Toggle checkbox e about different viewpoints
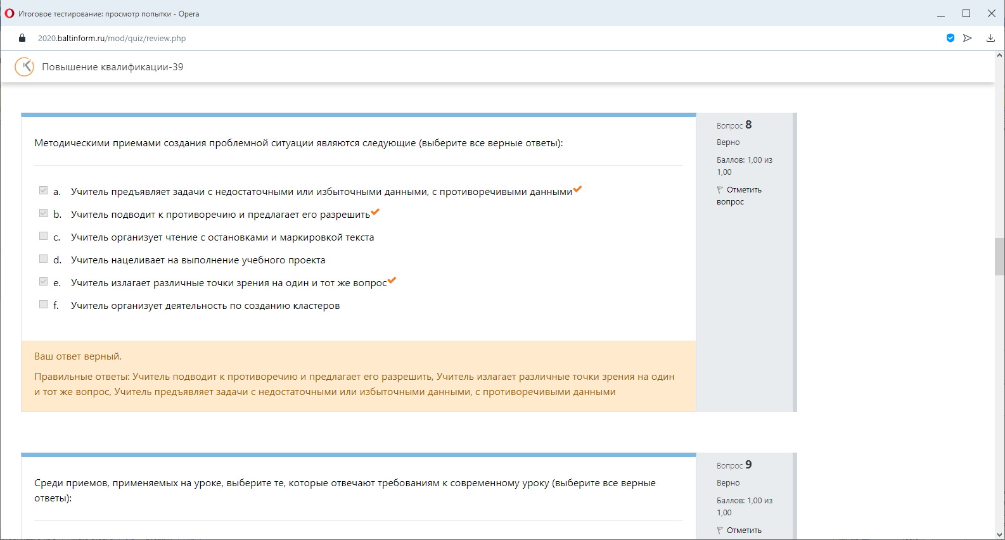1005x540 pixels. 43,282
